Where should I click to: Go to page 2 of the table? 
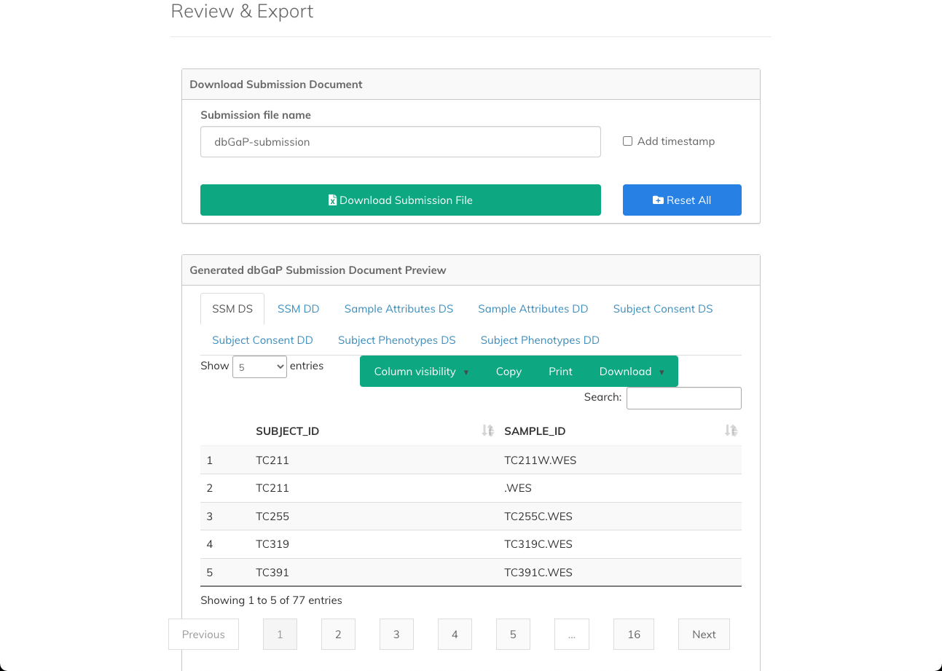tap(338, 635)
